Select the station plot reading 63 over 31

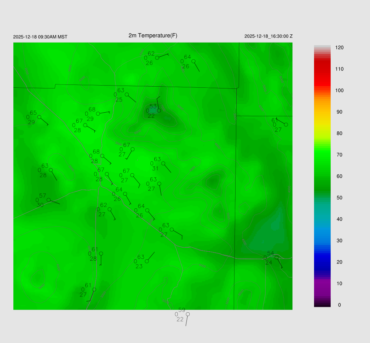(x=163, y=163)
